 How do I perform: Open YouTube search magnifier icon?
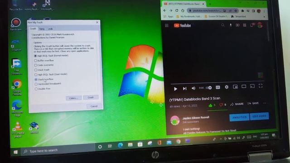click(223, 25)
